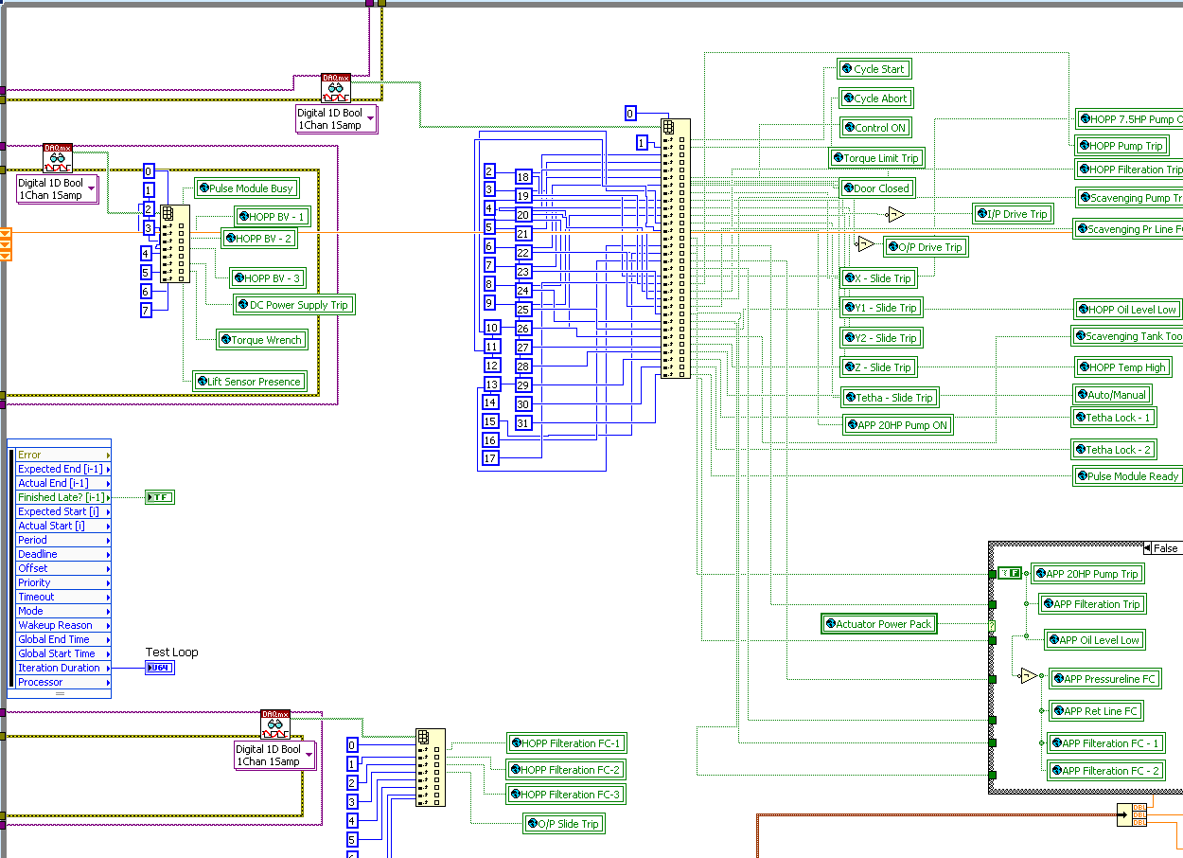Select the Torque Limit Trip global variable

point(876,158)
